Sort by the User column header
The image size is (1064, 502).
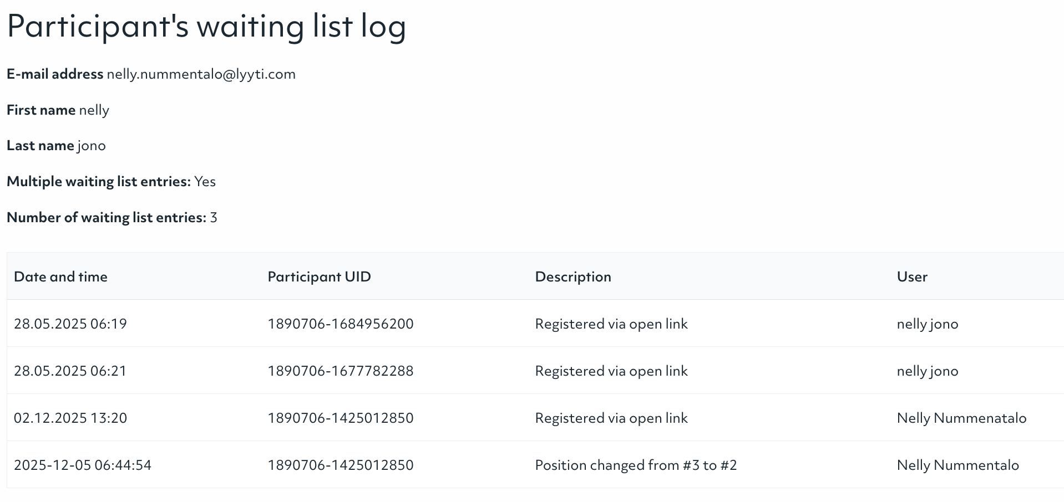pyautogui.click(x=912, y=276)
